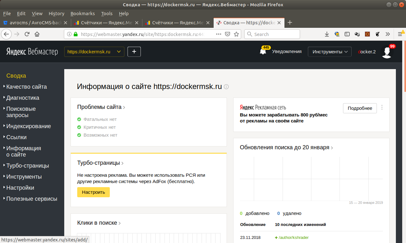Click the notifications bell icon
Image resolution: width=406 pixels, height=243 pixels.
[x=263, y=52]
